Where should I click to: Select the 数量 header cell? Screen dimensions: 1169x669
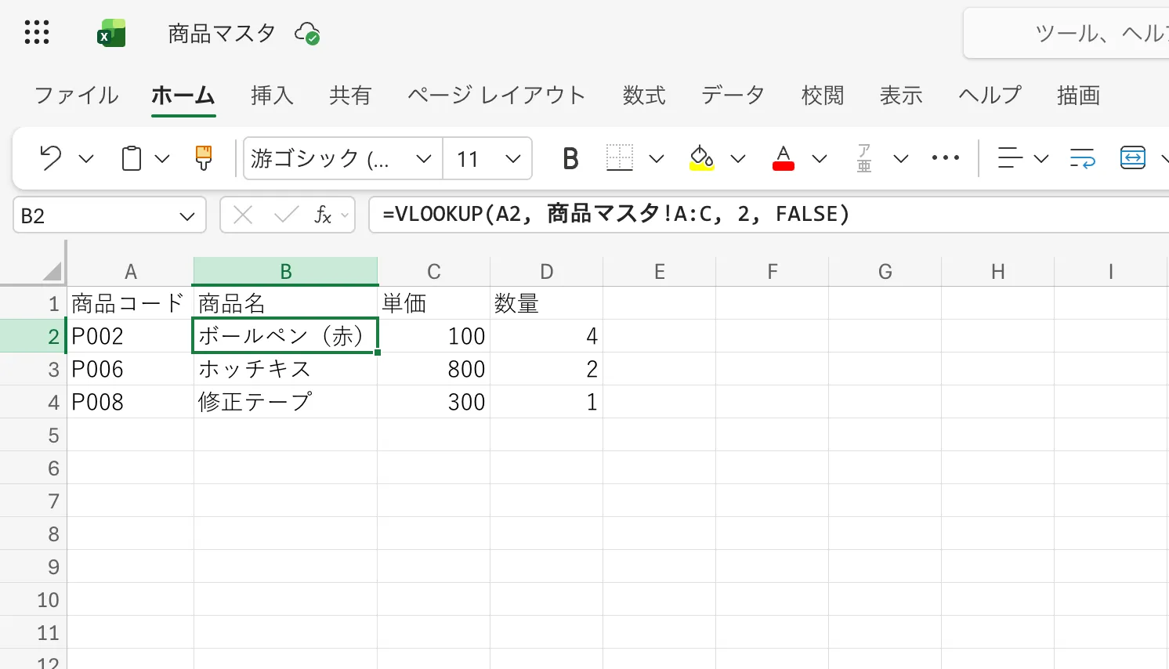[547, 303]
